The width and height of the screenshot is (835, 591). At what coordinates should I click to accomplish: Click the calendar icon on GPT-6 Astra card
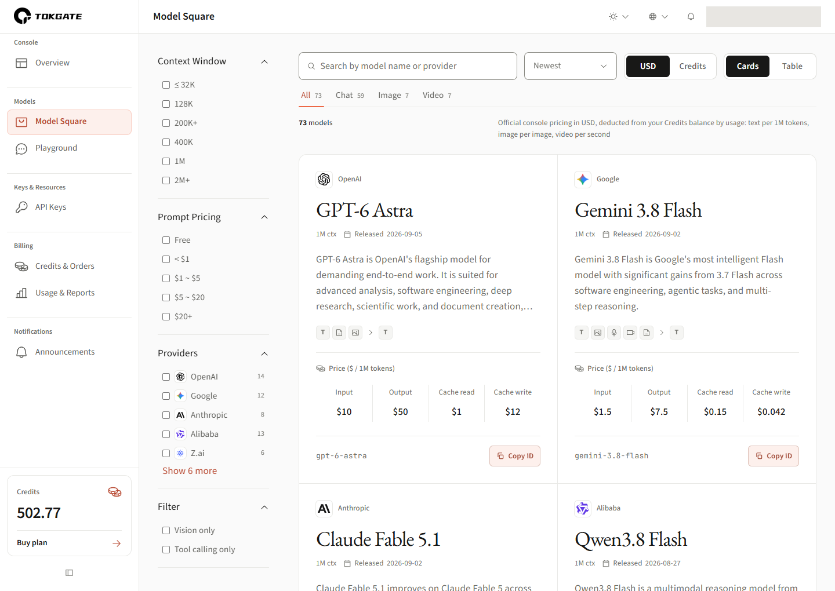347,235
